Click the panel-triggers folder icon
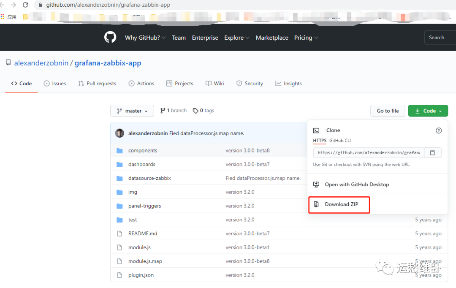 click(119, 206)
